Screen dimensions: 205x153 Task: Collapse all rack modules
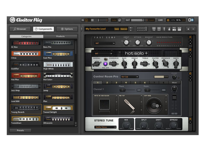(193, 29)
